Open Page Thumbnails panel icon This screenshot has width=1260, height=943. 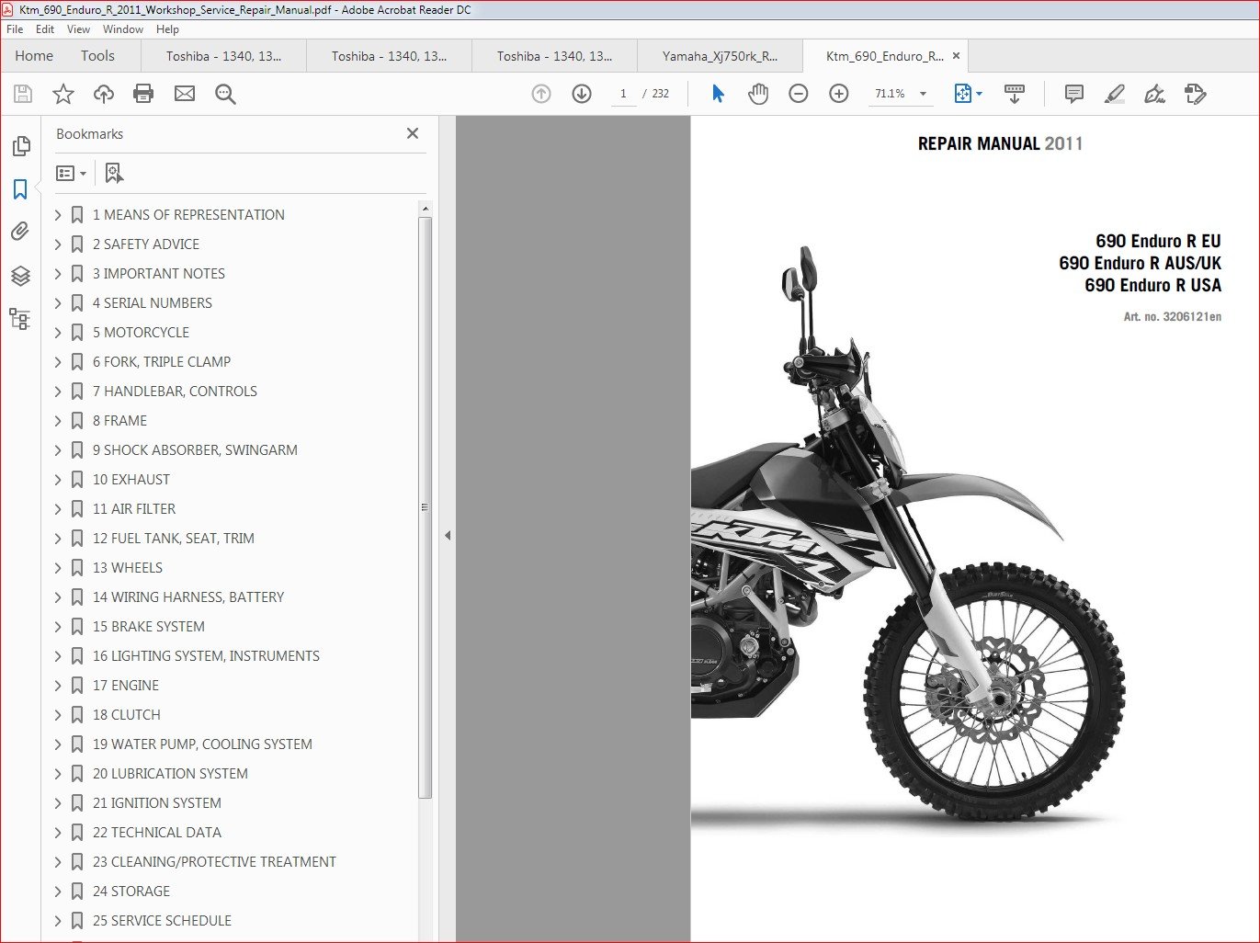pos(20,146)
